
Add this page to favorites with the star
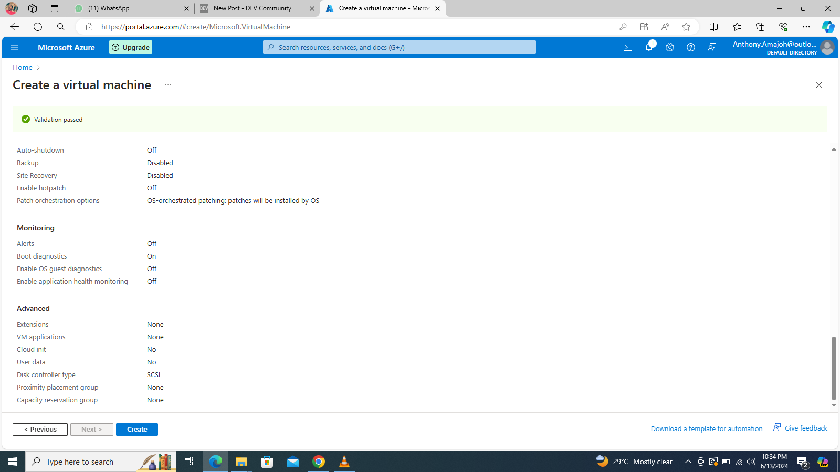686,27
